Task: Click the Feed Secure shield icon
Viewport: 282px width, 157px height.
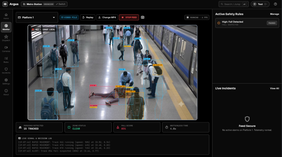Action: (247, 119)
